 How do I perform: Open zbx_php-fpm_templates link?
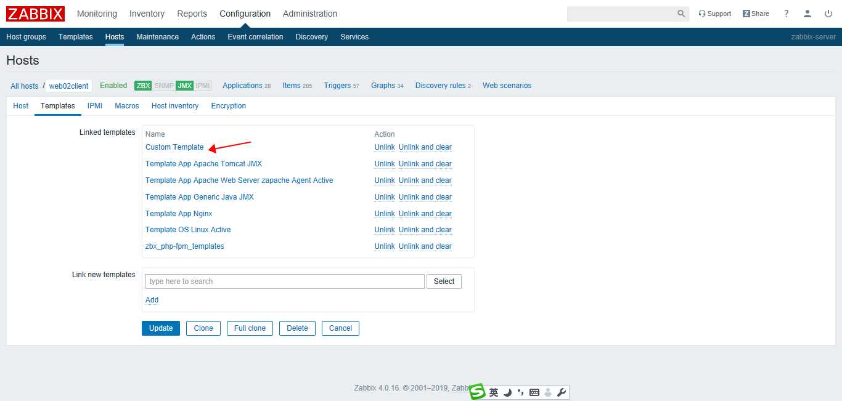[x=185, y=246]
